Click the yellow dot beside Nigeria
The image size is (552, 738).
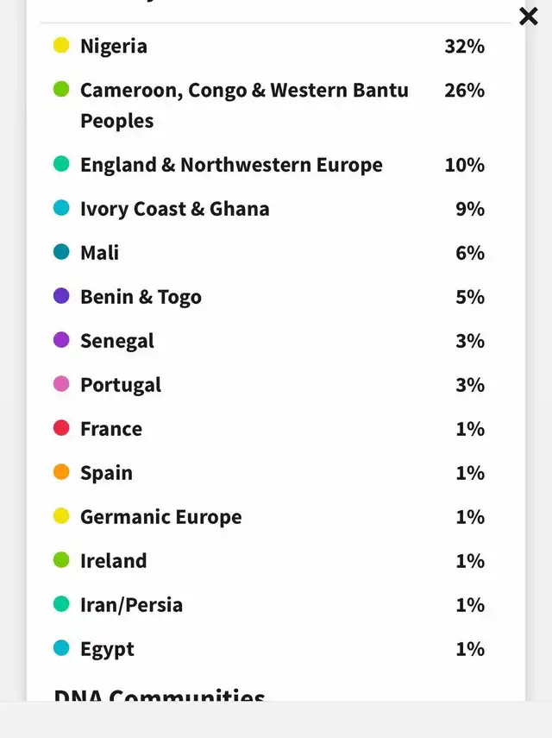click(x=61, y=45)
